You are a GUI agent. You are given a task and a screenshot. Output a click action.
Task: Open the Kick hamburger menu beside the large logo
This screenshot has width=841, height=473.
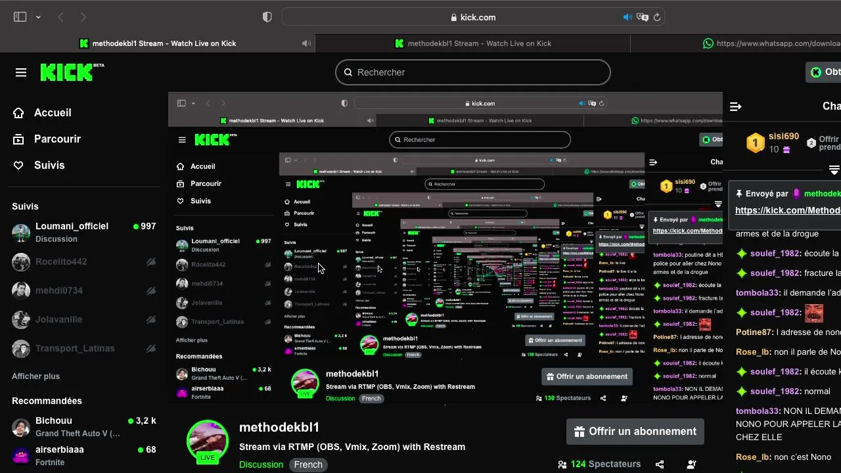pos(21,72)
